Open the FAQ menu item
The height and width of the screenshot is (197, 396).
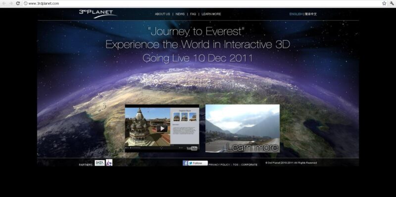[193, 14]
